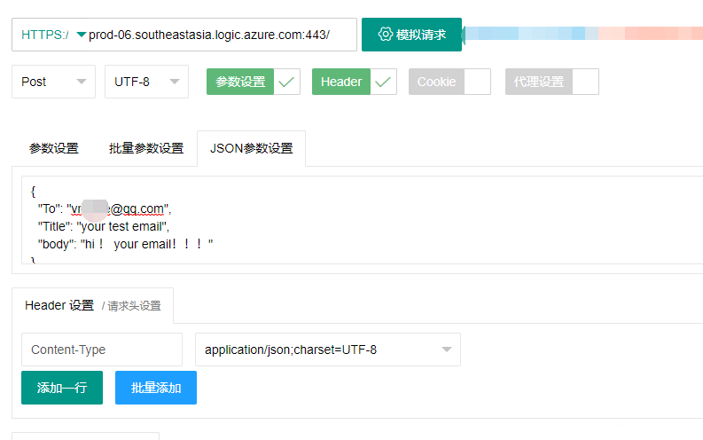Image resolution: width=703 pixels, height=440 pixels.
Task: Open the UTF-8 encoding dropdown
Action: [146, 82]
